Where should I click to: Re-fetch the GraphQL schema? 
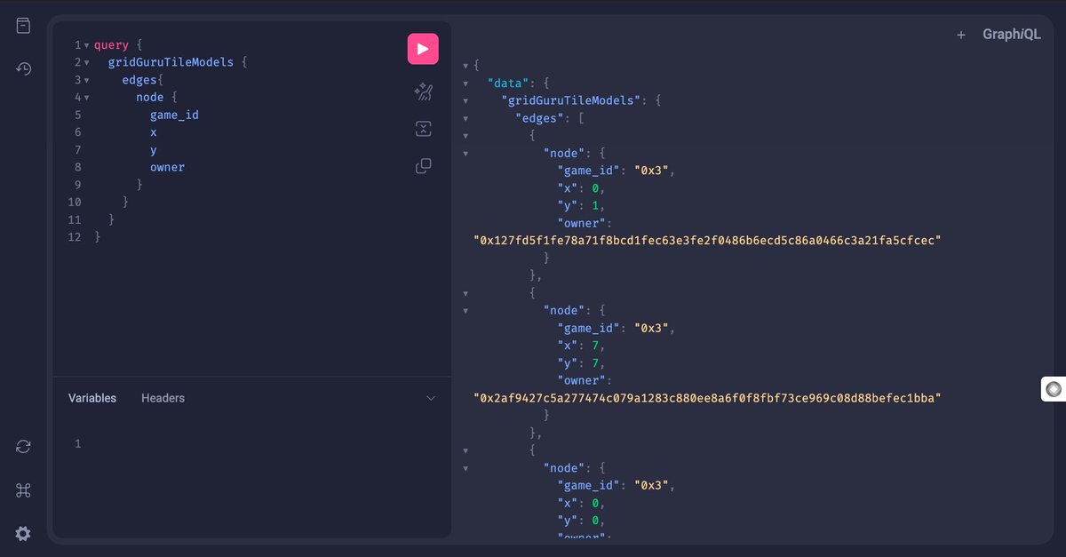pos(22,446)
